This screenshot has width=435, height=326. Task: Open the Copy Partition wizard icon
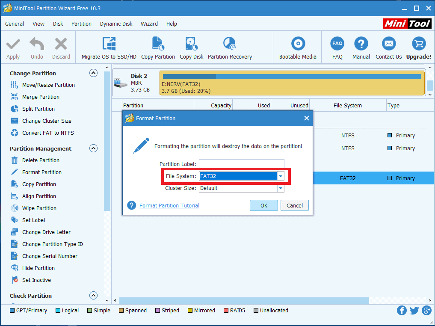click(158, 44)
